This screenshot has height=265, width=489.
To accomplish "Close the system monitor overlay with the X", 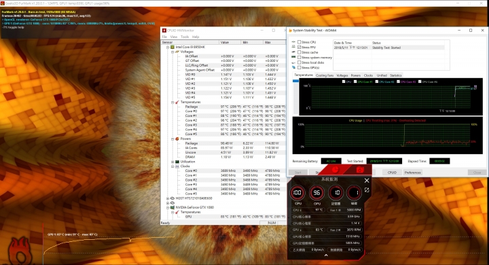I will click(x=367, y=181).
